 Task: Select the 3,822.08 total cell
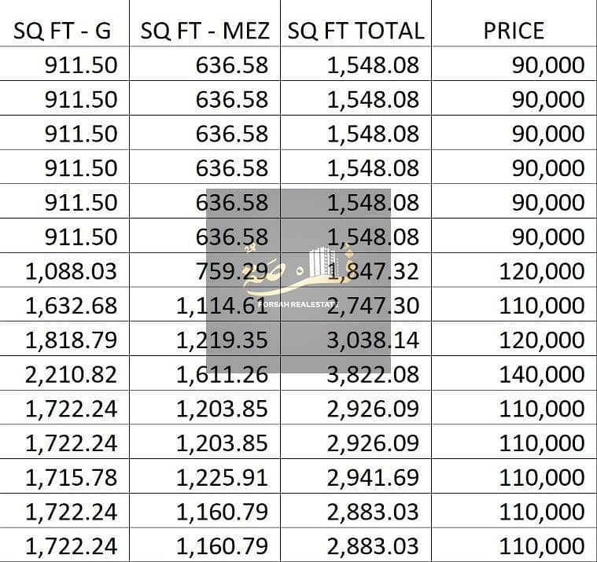[356, 373]
